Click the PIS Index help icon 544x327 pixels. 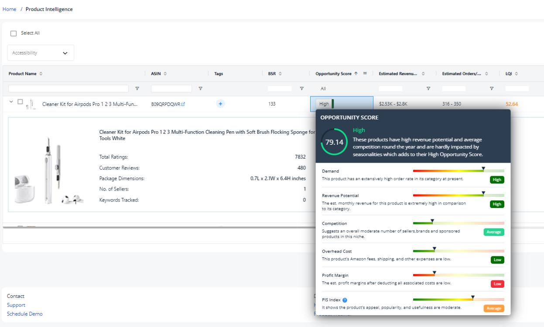[345, 300]
